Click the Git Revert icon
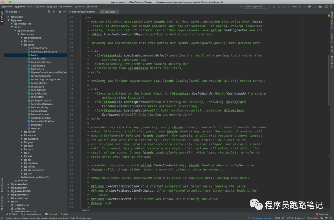This screenshot has height=220, width=334. tap(315, 6)
